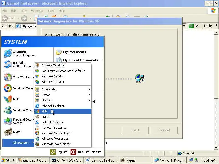Click Activate Windows in All Programs
The image size is (219, 164).
pyautogui.click(x=63, y=65)
